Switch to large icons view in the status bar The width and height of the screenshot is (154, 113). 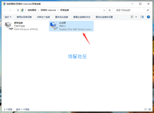(150, 109)
